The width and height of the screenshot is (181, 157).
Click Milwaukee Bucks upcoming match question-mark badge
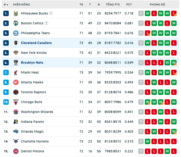[x=141, y=13]
